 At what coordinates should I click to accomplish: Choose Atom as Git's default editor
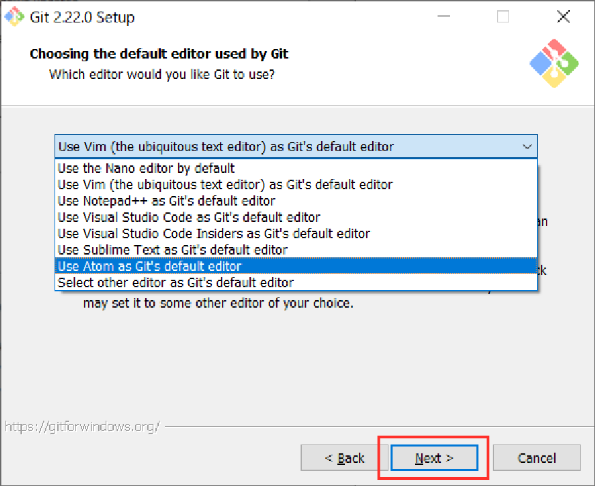coord(149,266)
